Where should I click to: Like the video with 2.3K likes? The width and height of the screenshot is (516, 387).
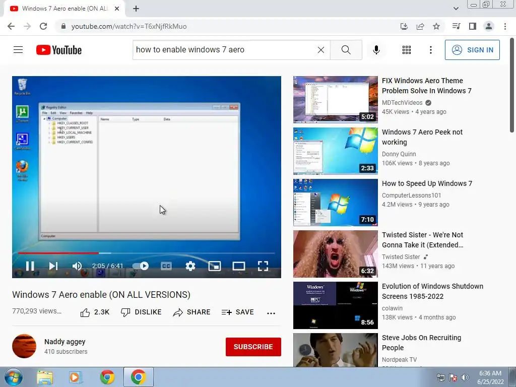(95, 312)
